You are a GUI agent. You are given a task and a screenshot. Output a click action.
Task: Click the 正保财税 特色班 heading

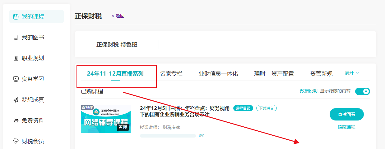coord(117,45)
